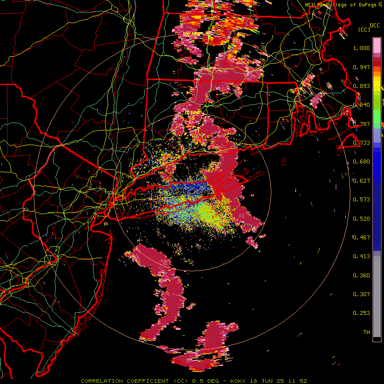
Task: Select the 0.627 color scale value
Action: [x=361, y=181]
